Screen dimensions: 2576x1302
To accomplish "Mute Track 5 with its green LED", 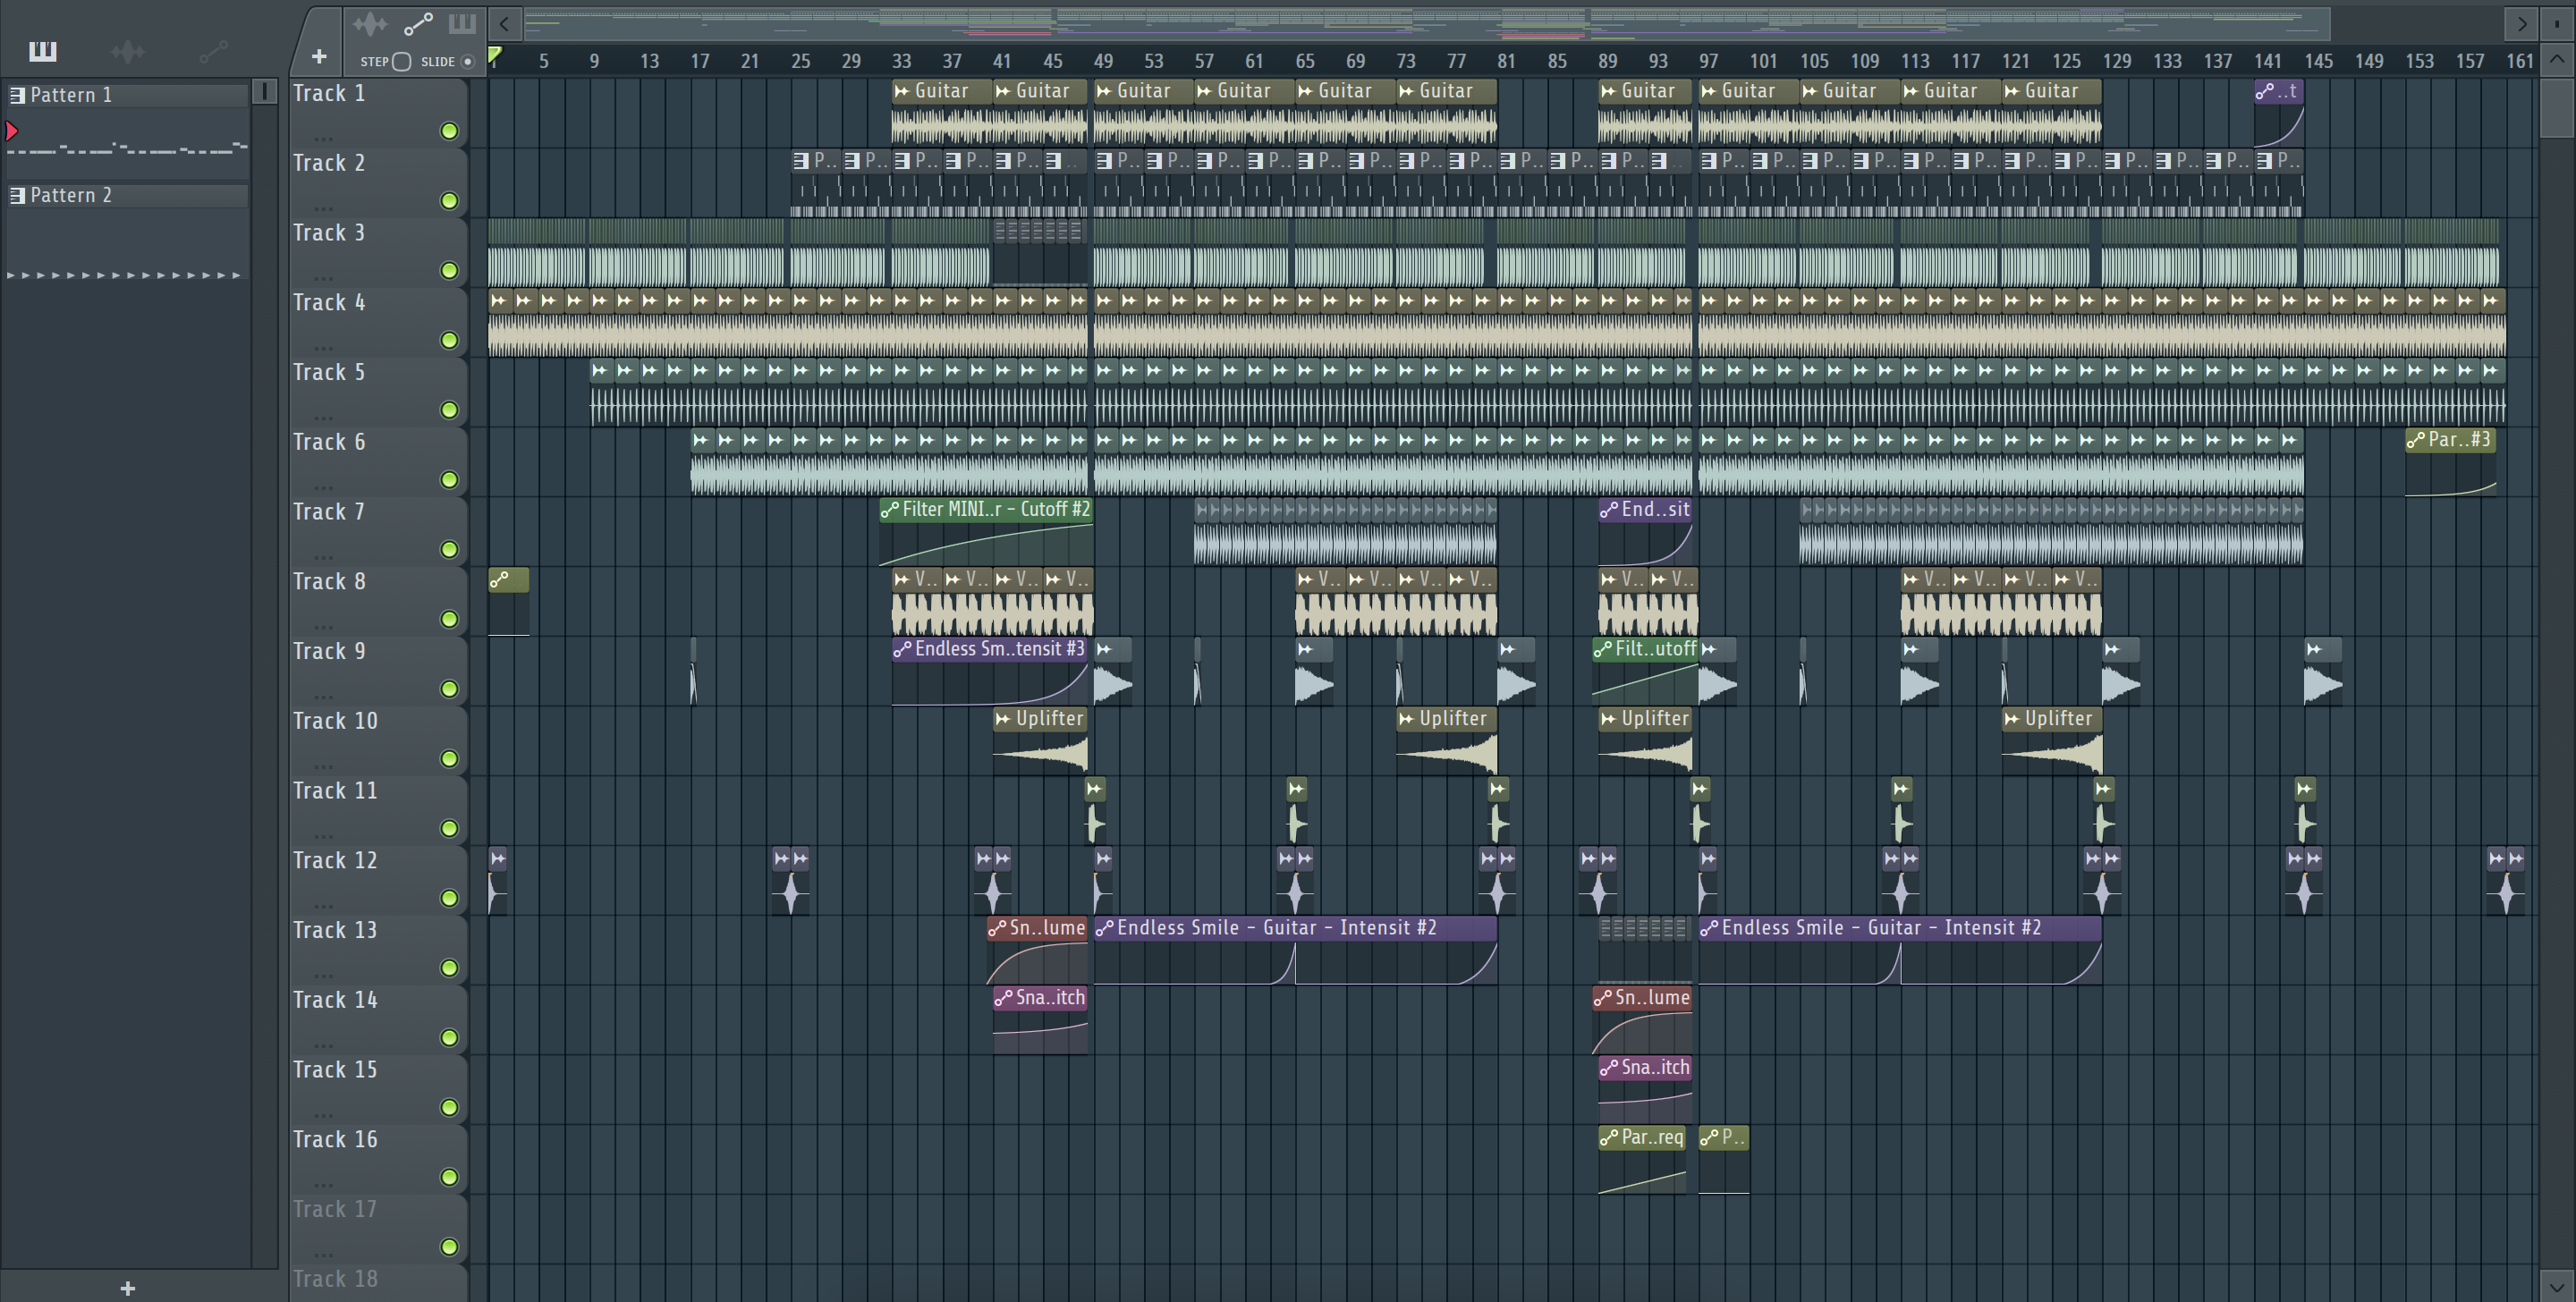I will pyautogui.click(x=450, y=410).
